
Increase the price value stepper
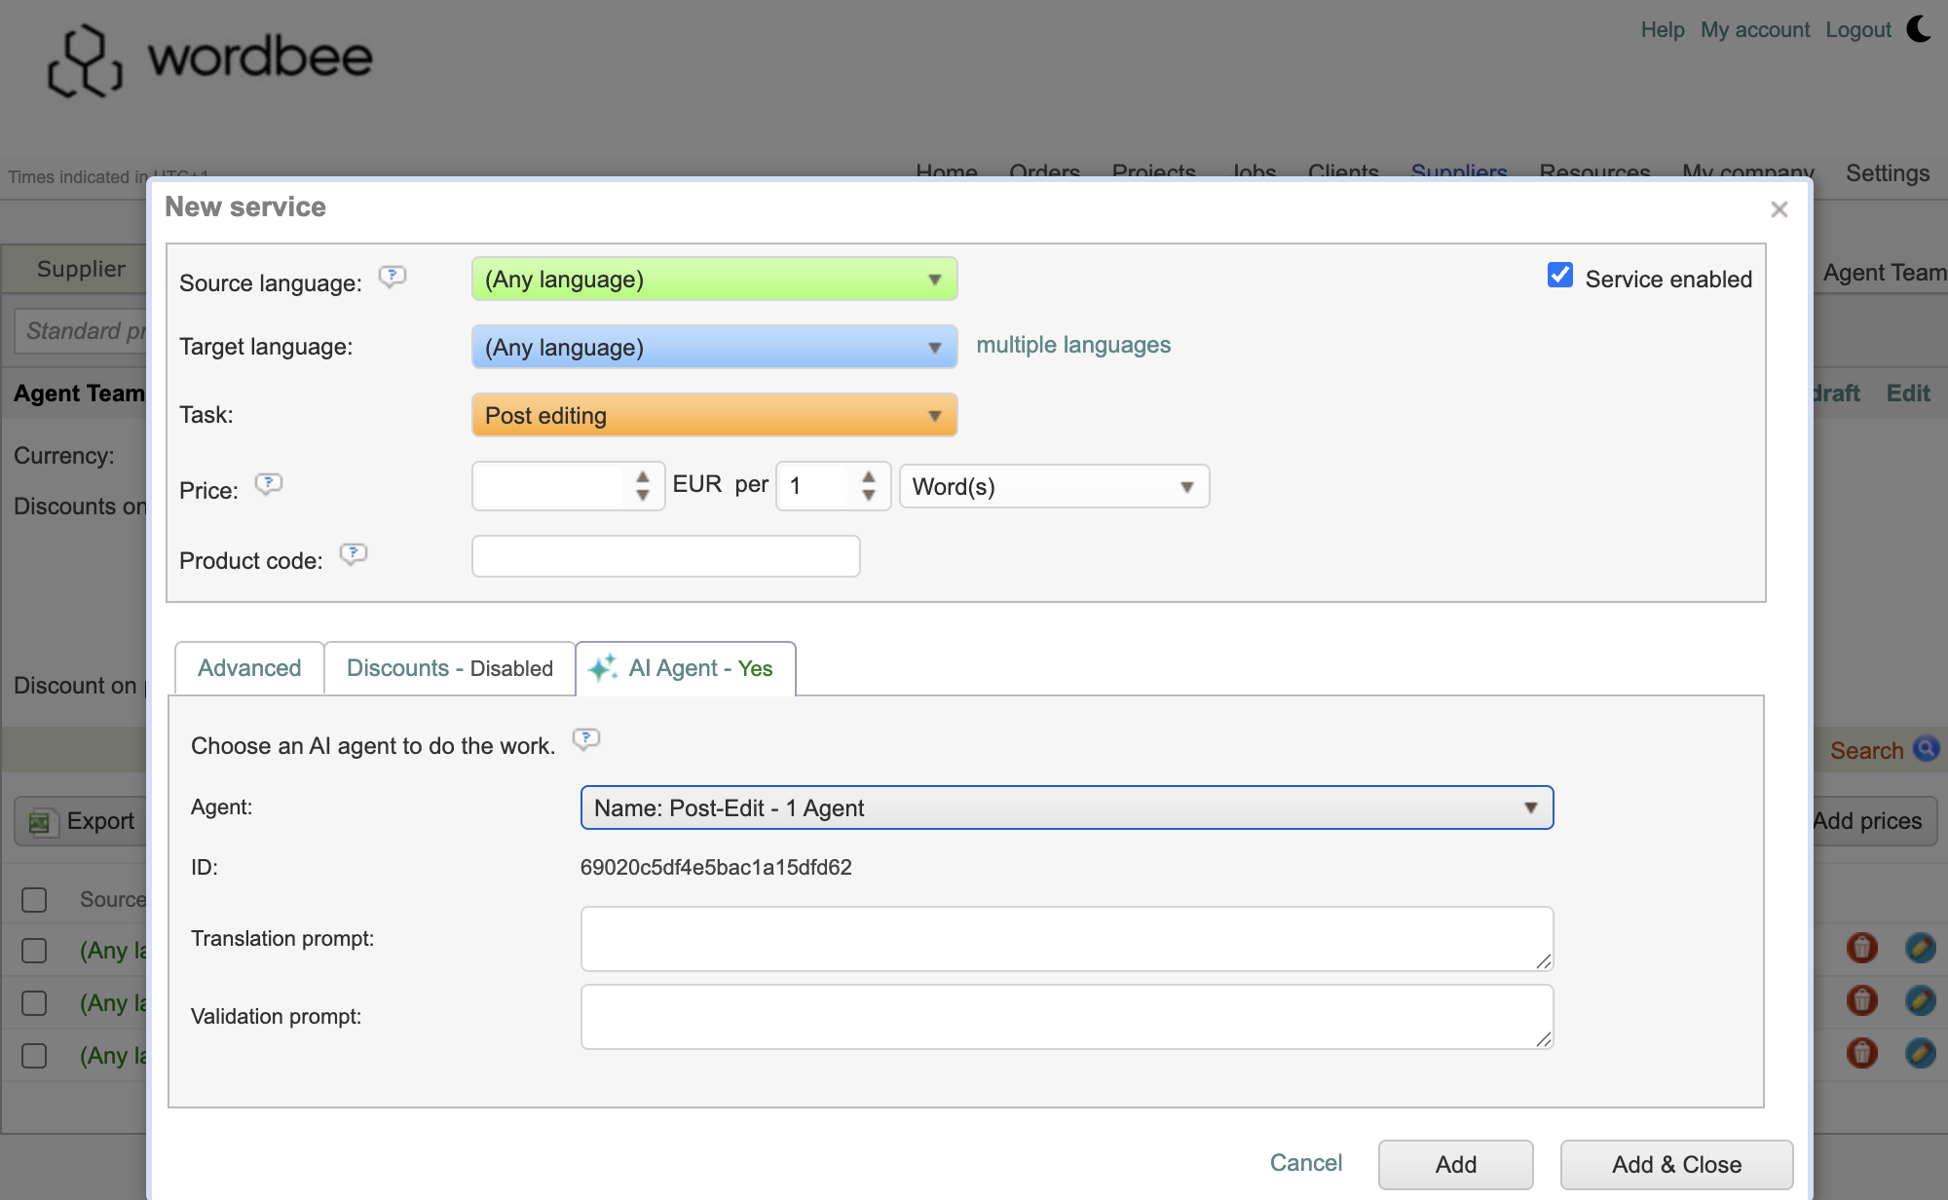point(642,476)
